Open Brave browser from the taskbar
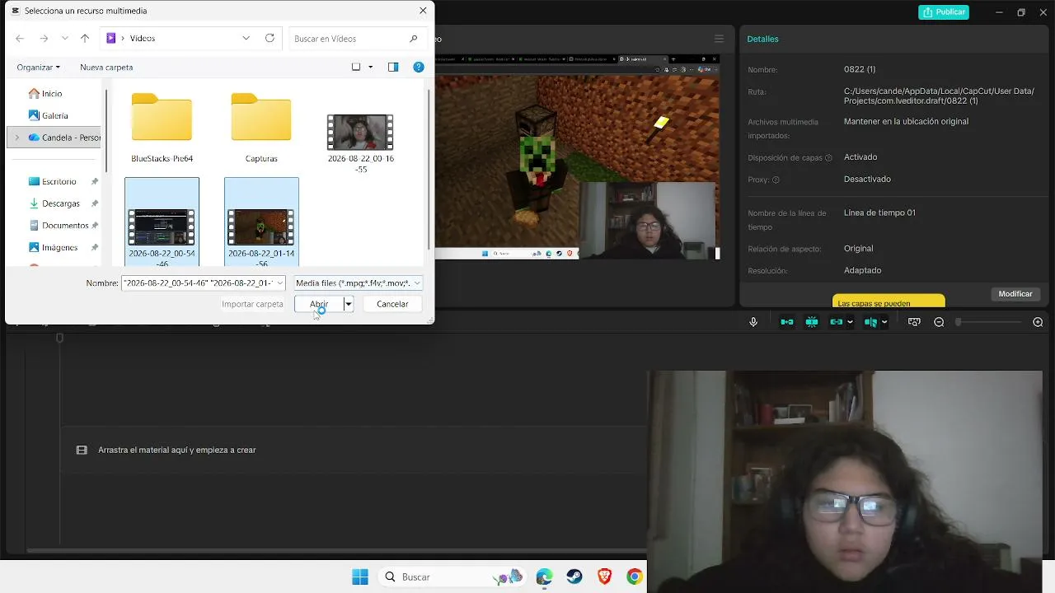This screenshot has width=1055, height=593. [x=604, y=577]
